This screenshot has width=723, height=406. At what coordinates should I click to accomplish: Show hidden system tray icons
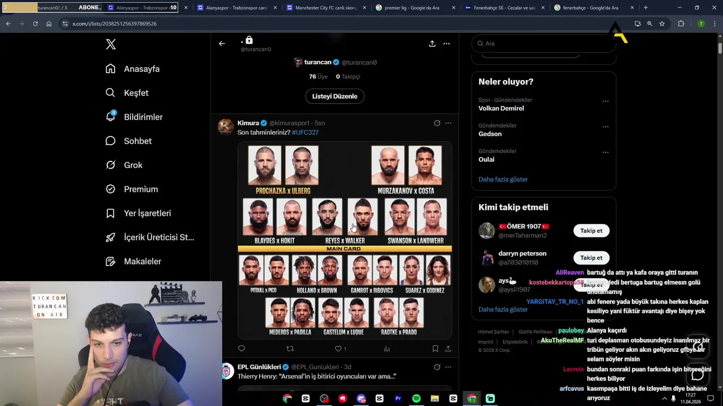click(x=664, y=399)
